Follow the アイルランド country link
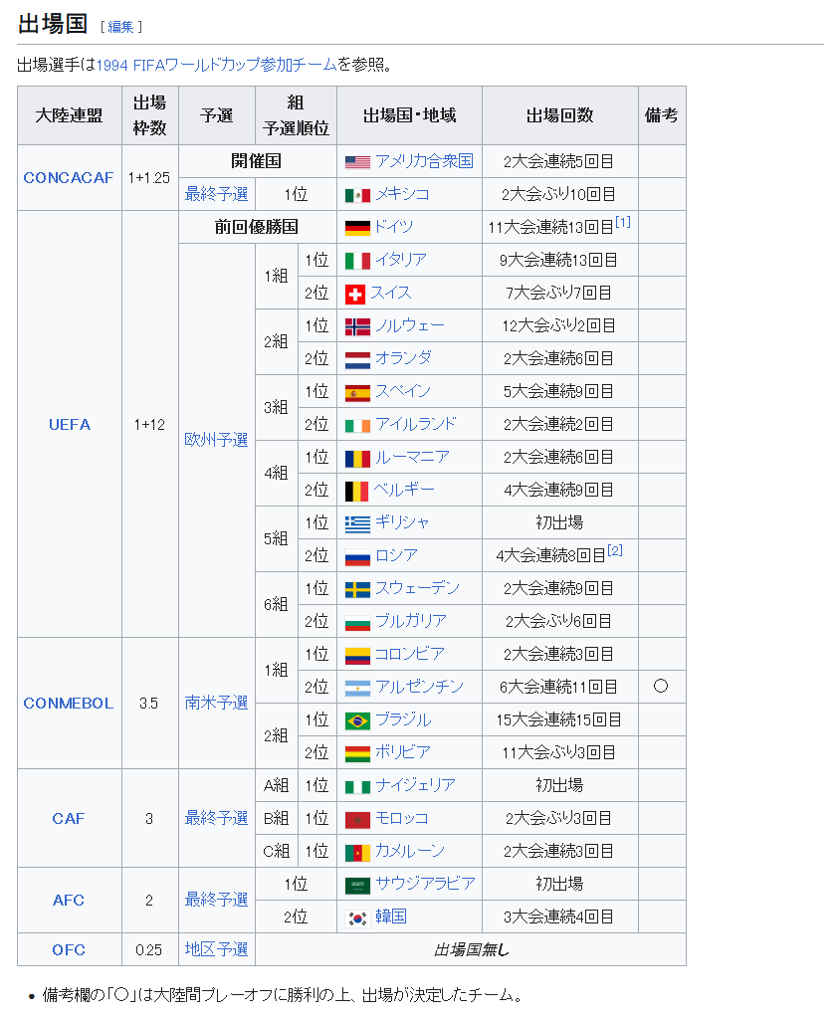Viewport: 838px width, 1021px height. pyautogui.click(x=416, y=424)
